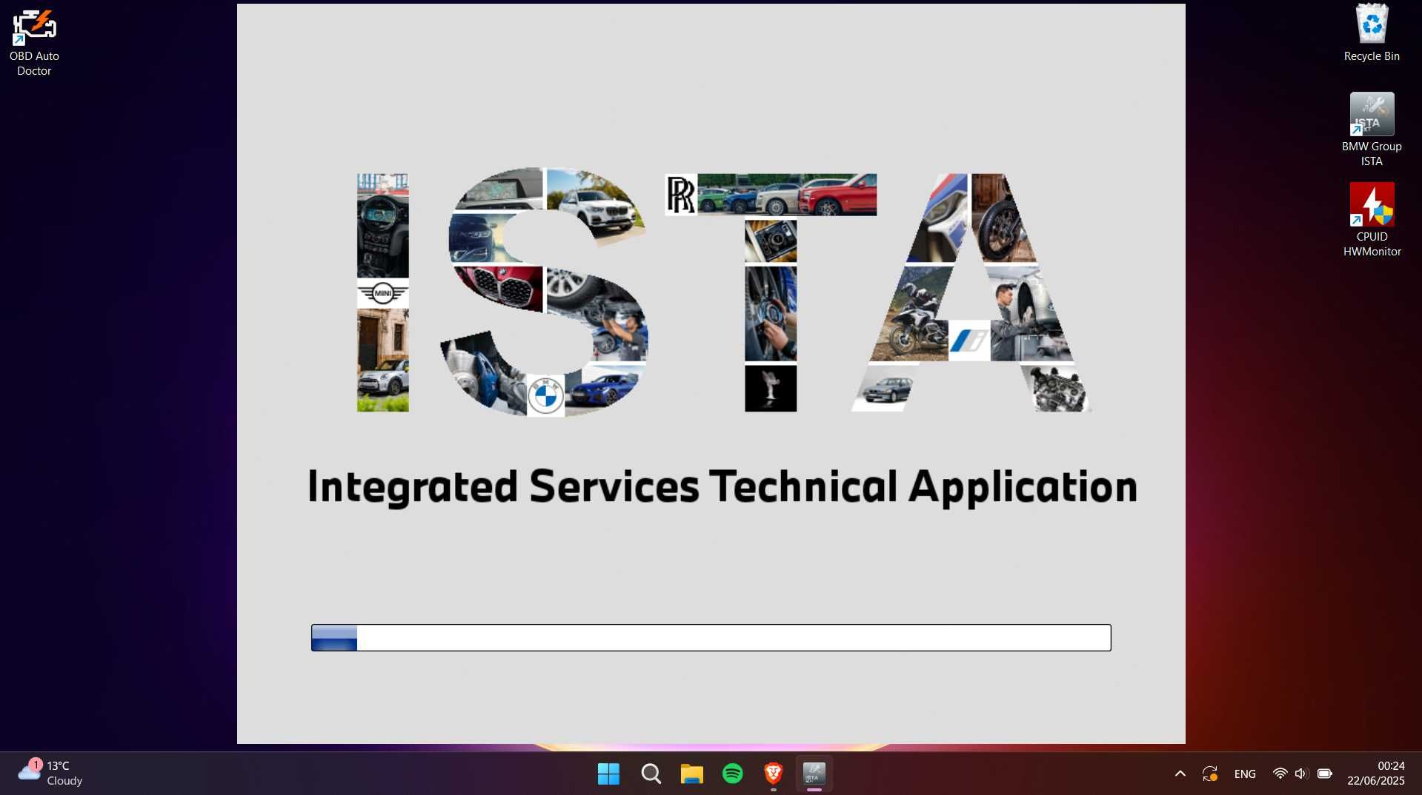The image size is (1422, 795).
Task: Open Brave browser from taskbar
Action: point(773,774)
